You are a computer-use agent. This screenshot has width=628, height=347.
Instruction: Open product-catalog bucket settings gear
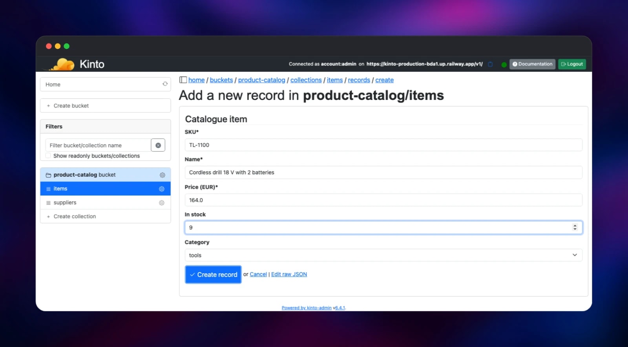[x=162, y=175]
